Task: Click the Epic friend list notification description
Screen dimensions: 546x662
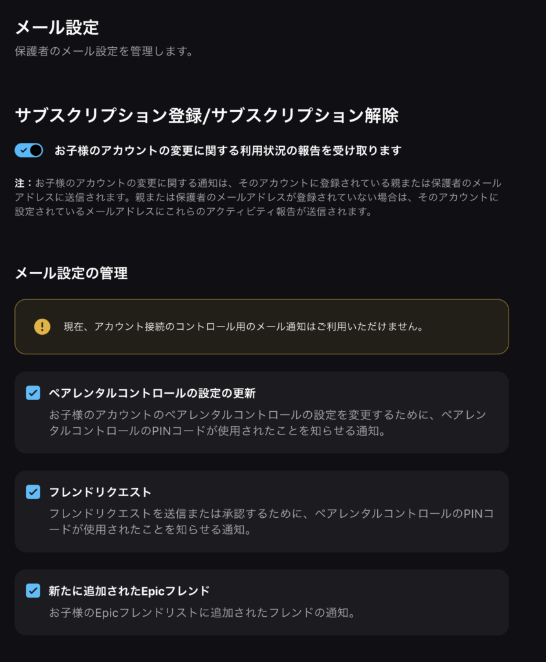Action: coord(202,612)
